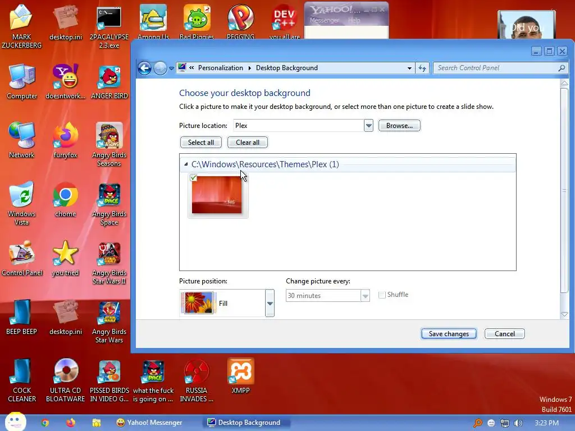Open the Picture position Fill dropdown
This screenshot has height=431, width=575.
[x=270, y=303]
